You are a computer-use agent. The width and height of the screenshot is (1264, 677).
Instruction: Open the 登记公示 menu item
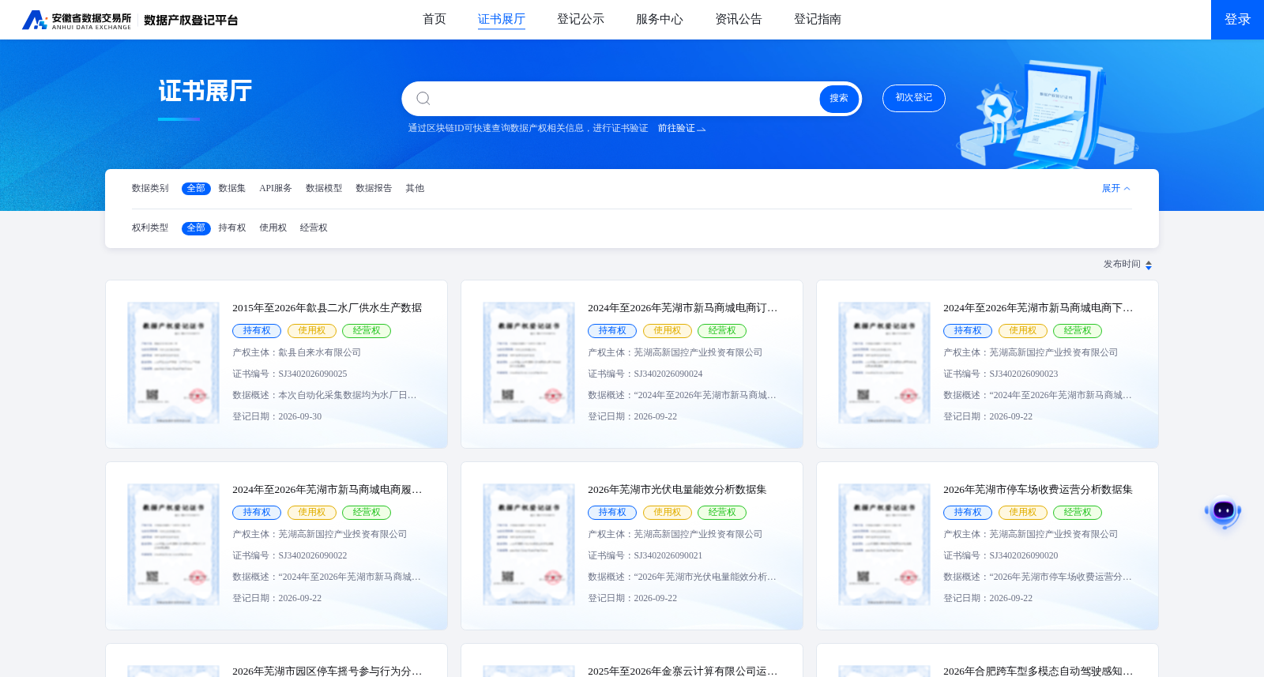pos(581,19)
